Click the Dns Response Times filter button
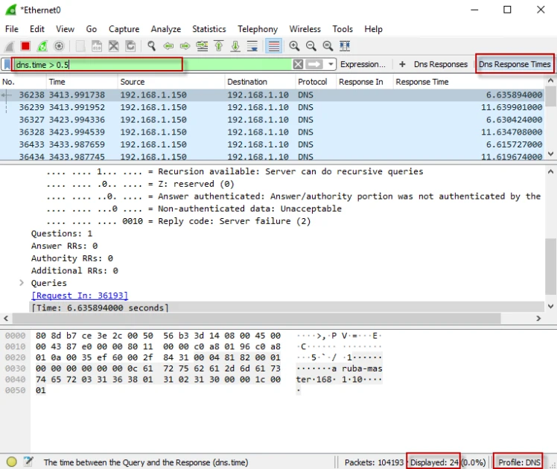 pyautogui.click(x=515, y=64)
